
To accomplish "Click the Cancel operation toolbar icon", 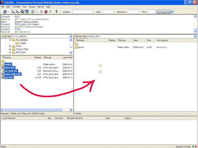I will pyautogui.click(x=41, y=12).
